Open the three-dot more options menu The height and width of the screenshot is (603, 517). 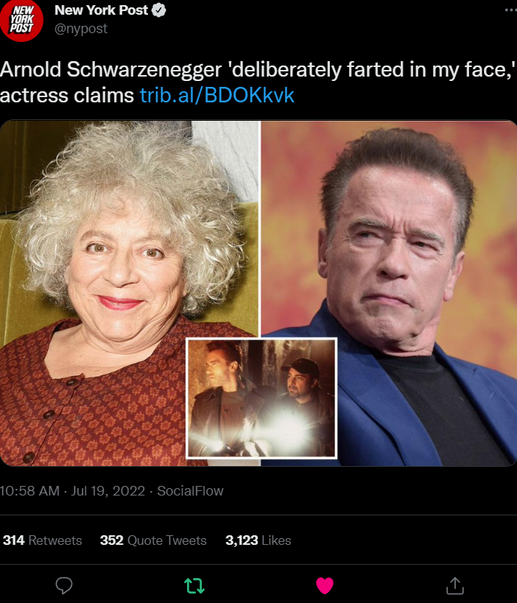click(510, 10)
